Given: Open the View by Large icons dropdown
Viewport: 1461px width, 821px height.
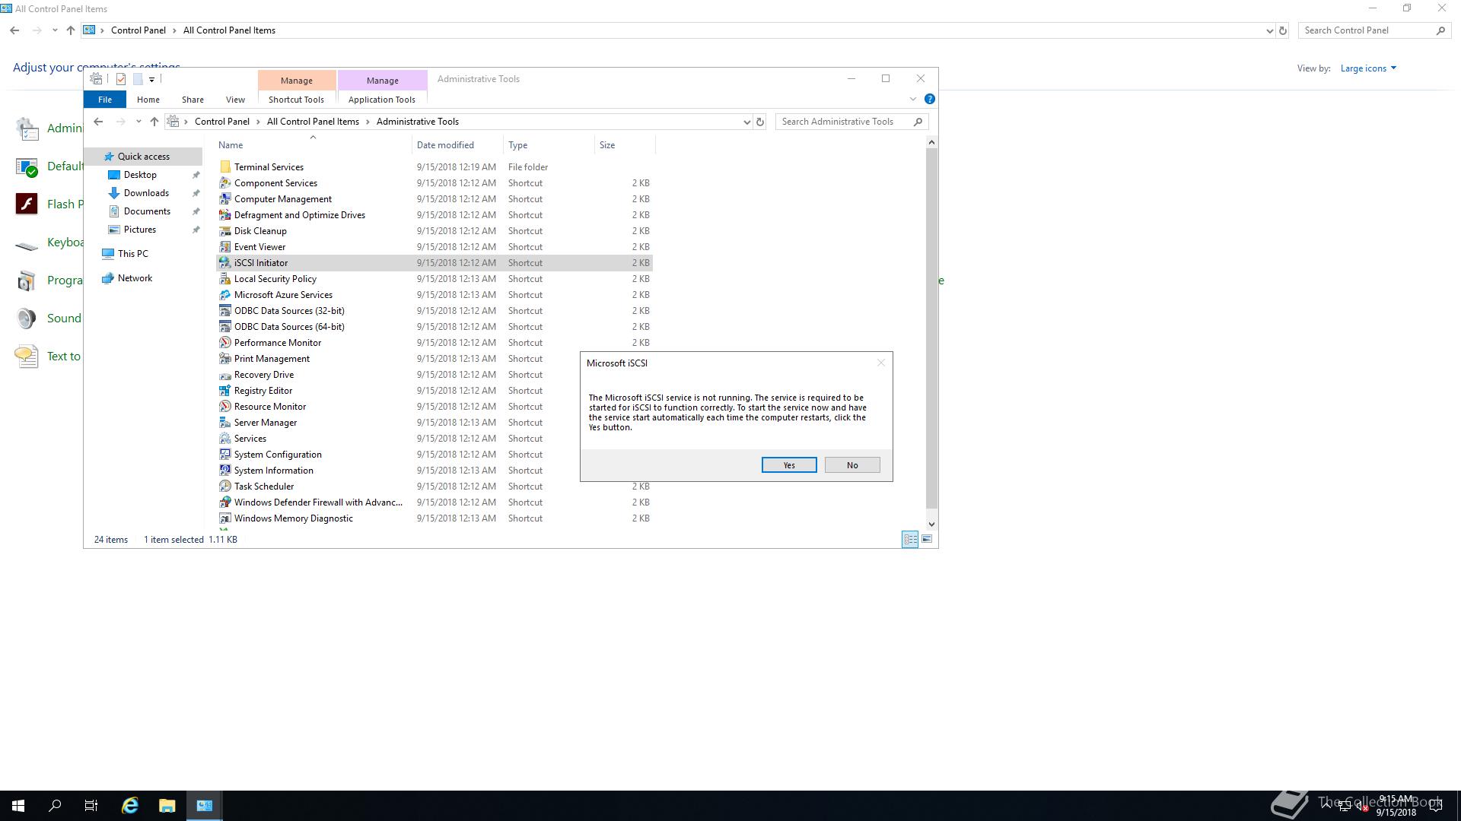Looking at the screenshot, I should pyautogui.click(x=1368, y=68).
